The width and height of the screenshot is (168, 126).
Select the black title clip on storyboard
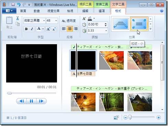point(83,60)
